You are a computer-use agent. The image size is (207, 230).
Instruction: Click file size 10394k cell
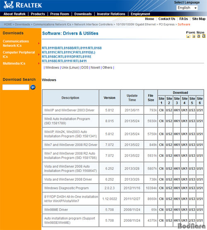pyautogui.click(x=151, y=188)
